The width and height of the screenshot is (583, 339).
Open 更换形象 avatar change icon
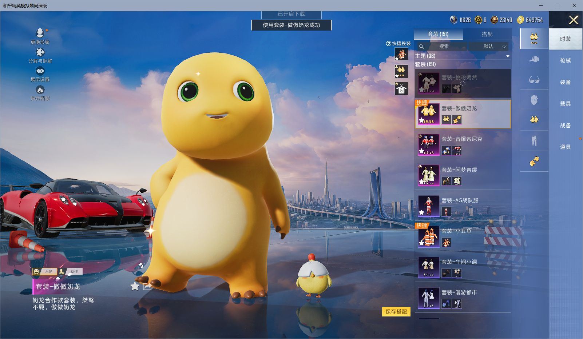point(40,33)
